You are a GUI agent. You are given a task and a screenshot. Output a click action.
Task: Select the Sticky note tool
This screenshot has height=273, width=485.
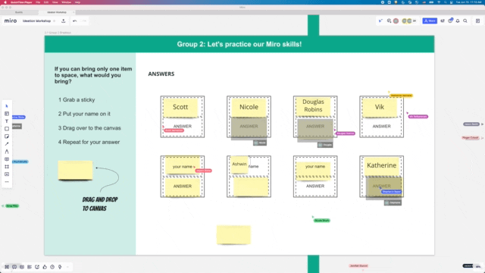coord(7,136)
